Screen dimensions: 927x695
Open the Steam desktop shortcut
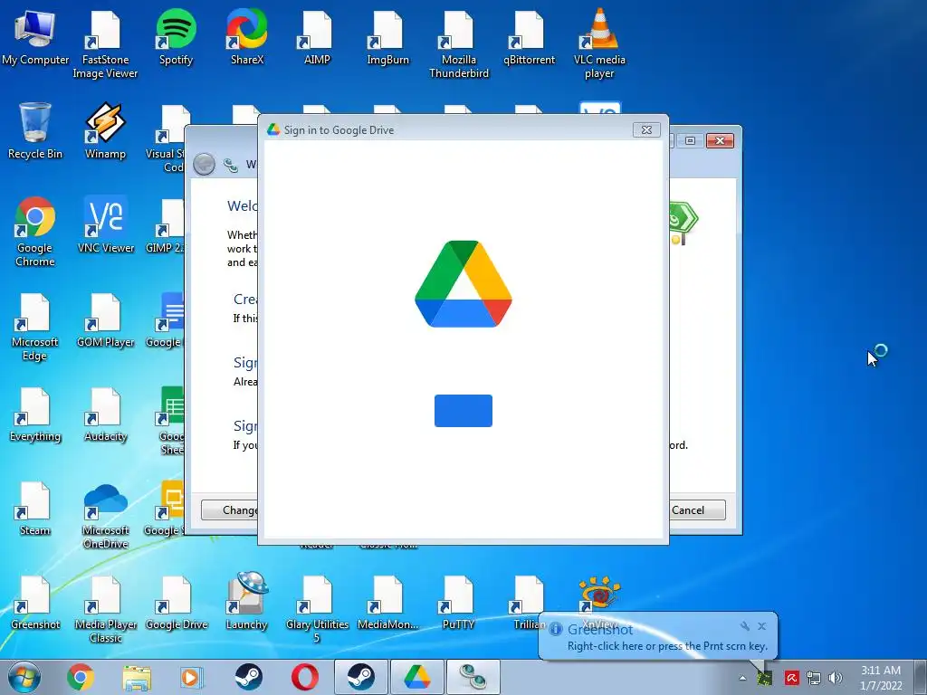(35, 509)
